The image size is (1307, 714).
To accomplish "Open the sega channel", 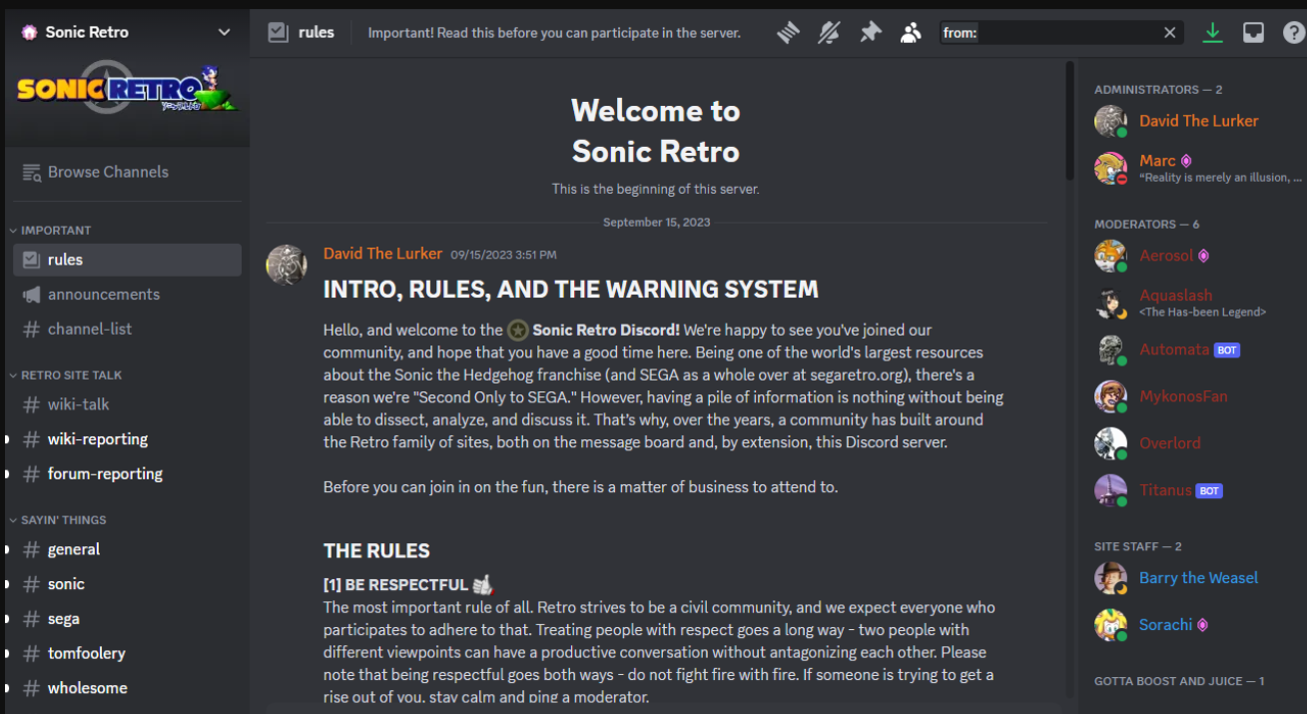I will click(127, 619).
